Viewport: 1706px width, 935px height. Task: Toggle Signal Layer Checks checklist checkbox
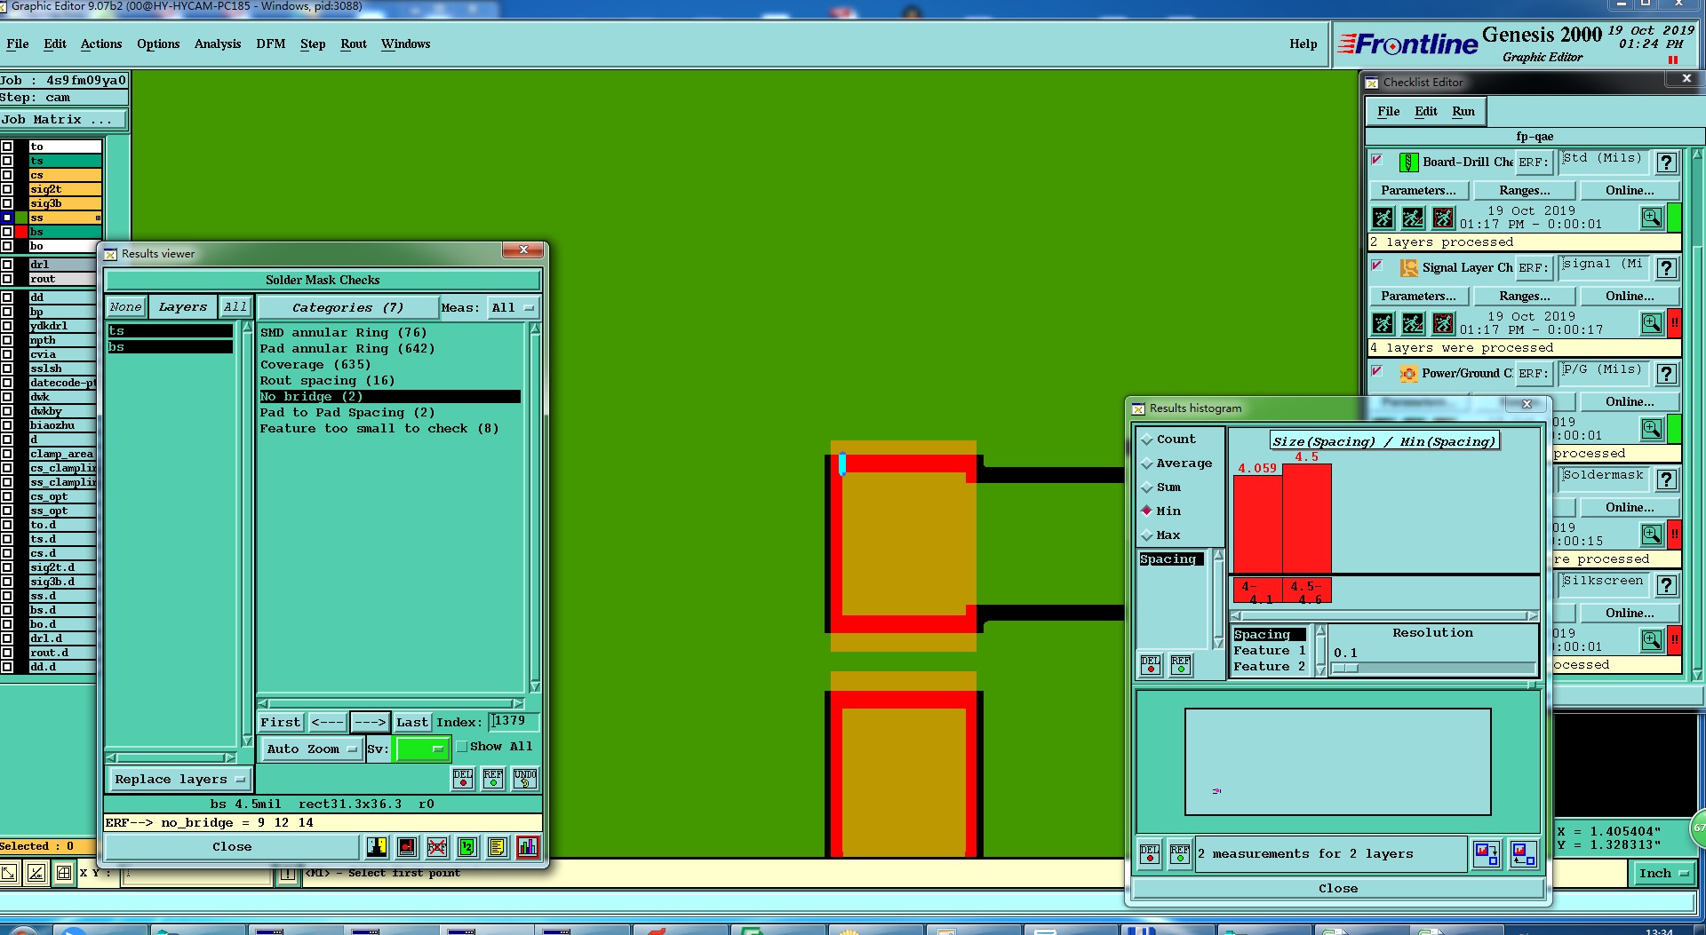coord(1377,265)
